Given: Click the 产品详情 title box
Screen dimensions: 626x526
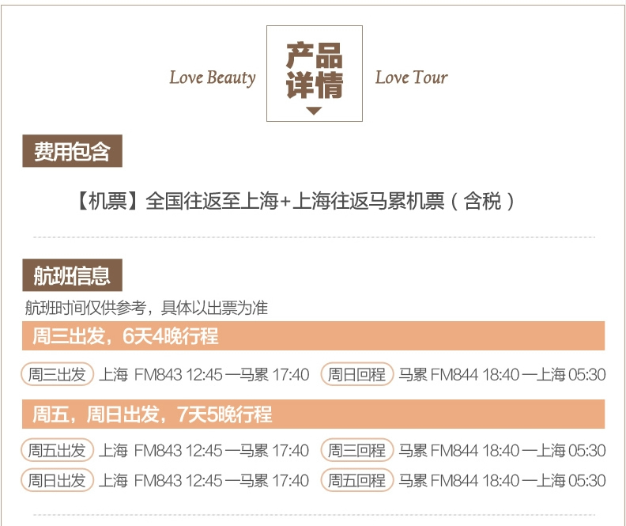Looking at the screenshot, I should click(x=315, y=74).
